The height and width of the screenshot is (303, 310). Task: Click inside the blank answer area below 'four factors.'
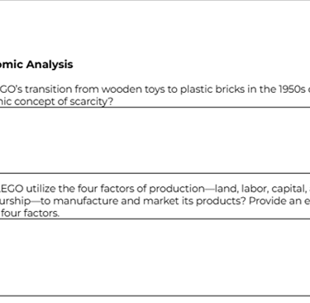[x=155, y=257]
